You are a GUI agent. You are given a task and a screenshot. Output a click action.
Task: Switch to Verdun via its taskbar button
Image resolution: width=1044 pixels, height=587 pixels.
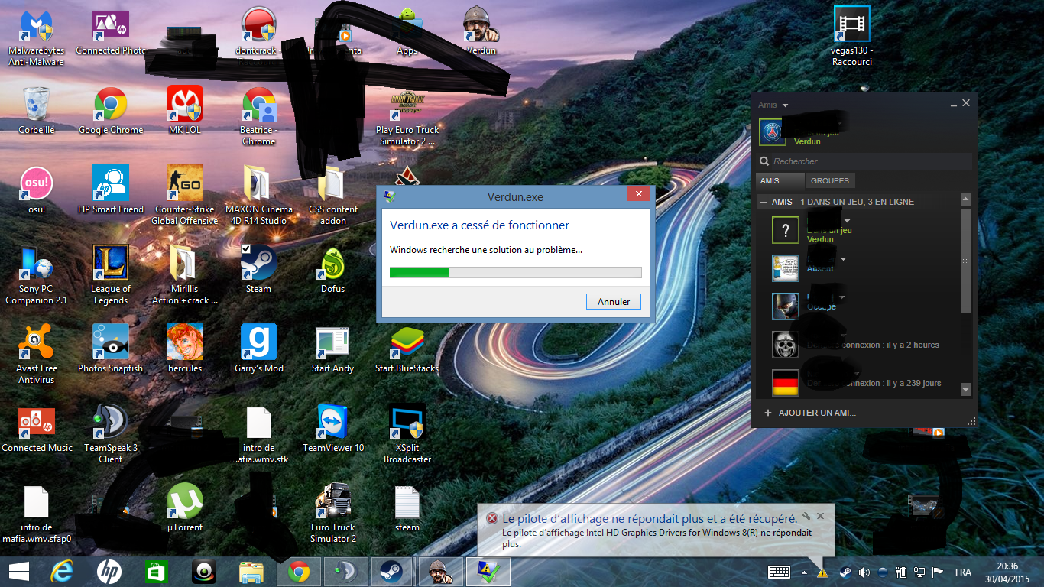coord(440,572)
